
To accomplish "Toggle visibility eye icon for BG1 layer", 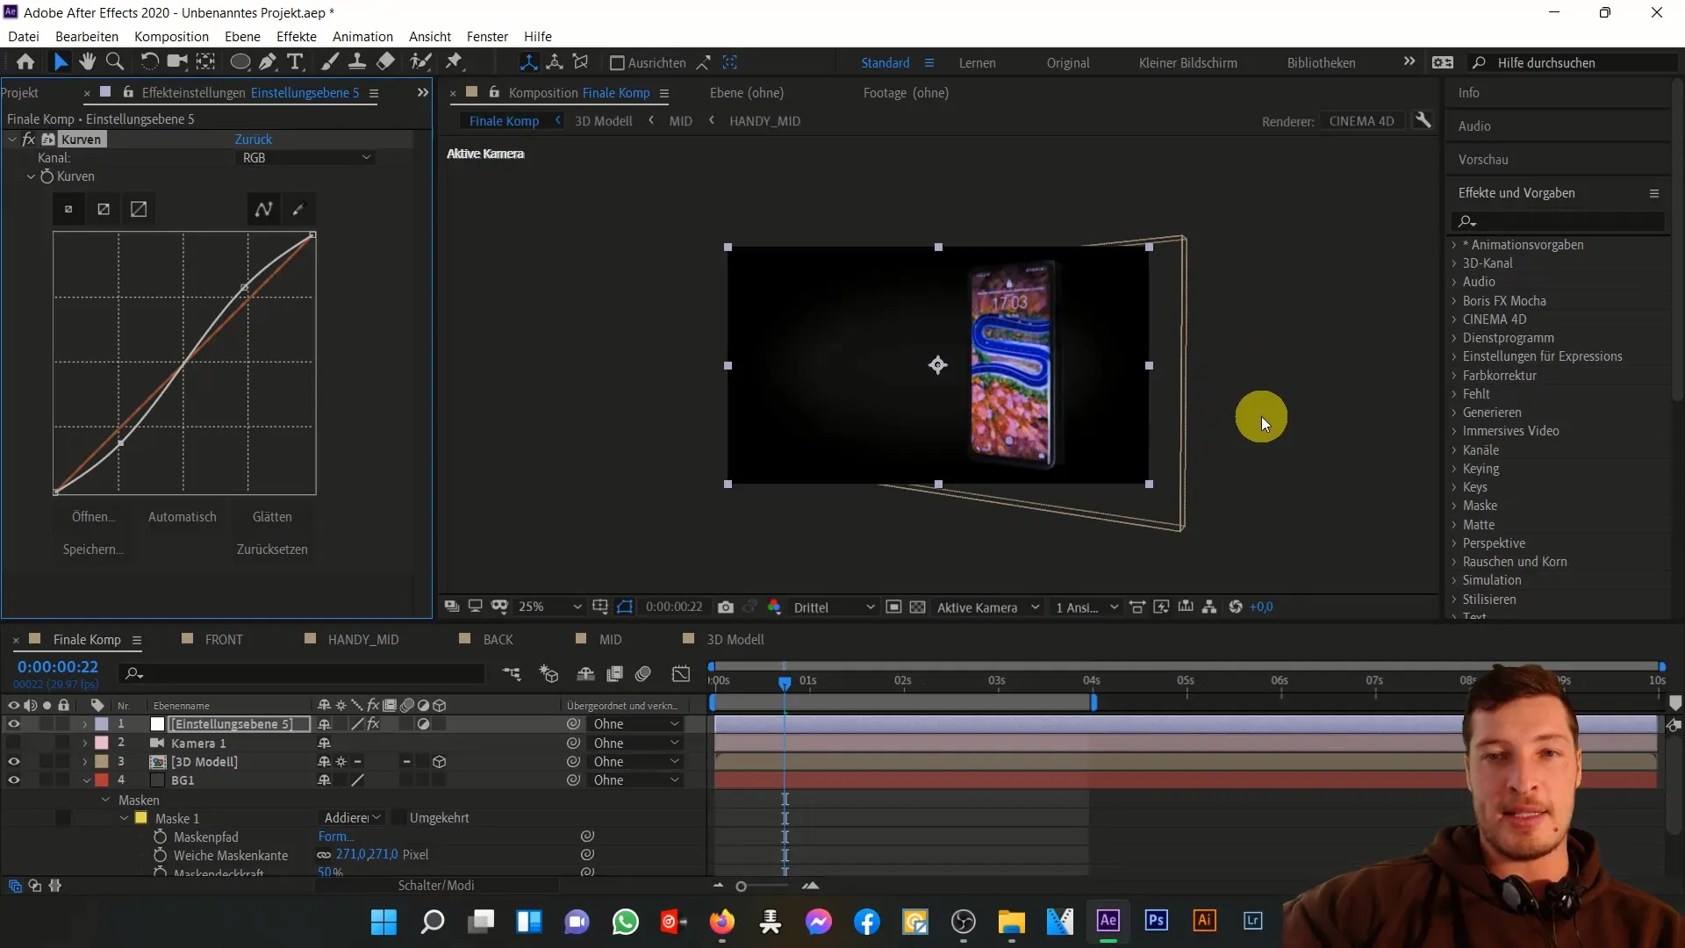I will pyautogui.click(x=13, y=780).
